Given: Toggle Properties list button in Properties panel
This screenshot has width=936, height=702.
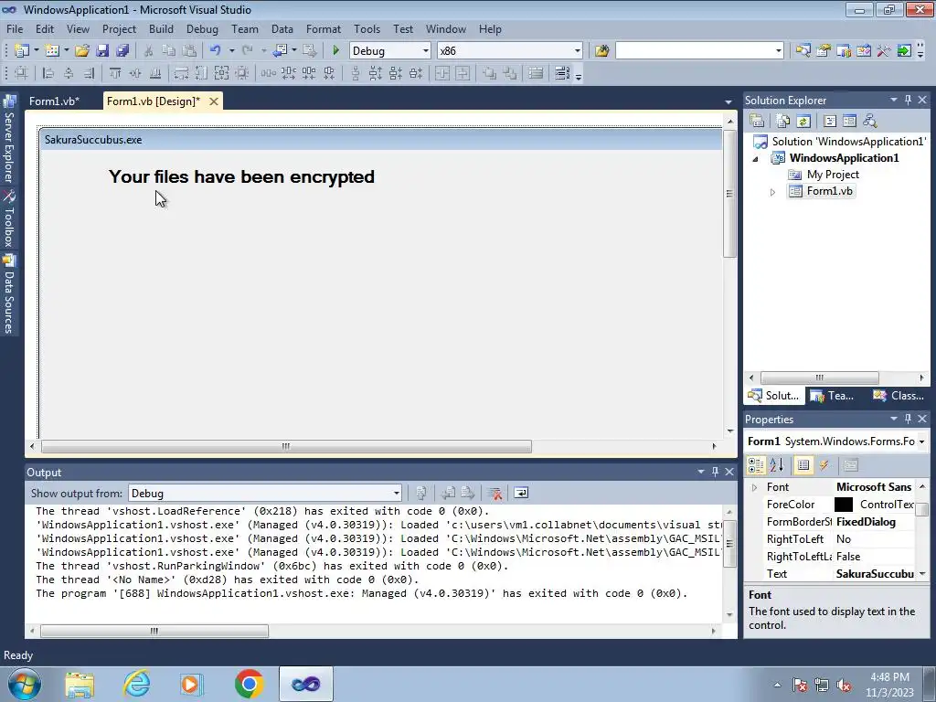Looking at the screenshot, I should tap(803, 465).
